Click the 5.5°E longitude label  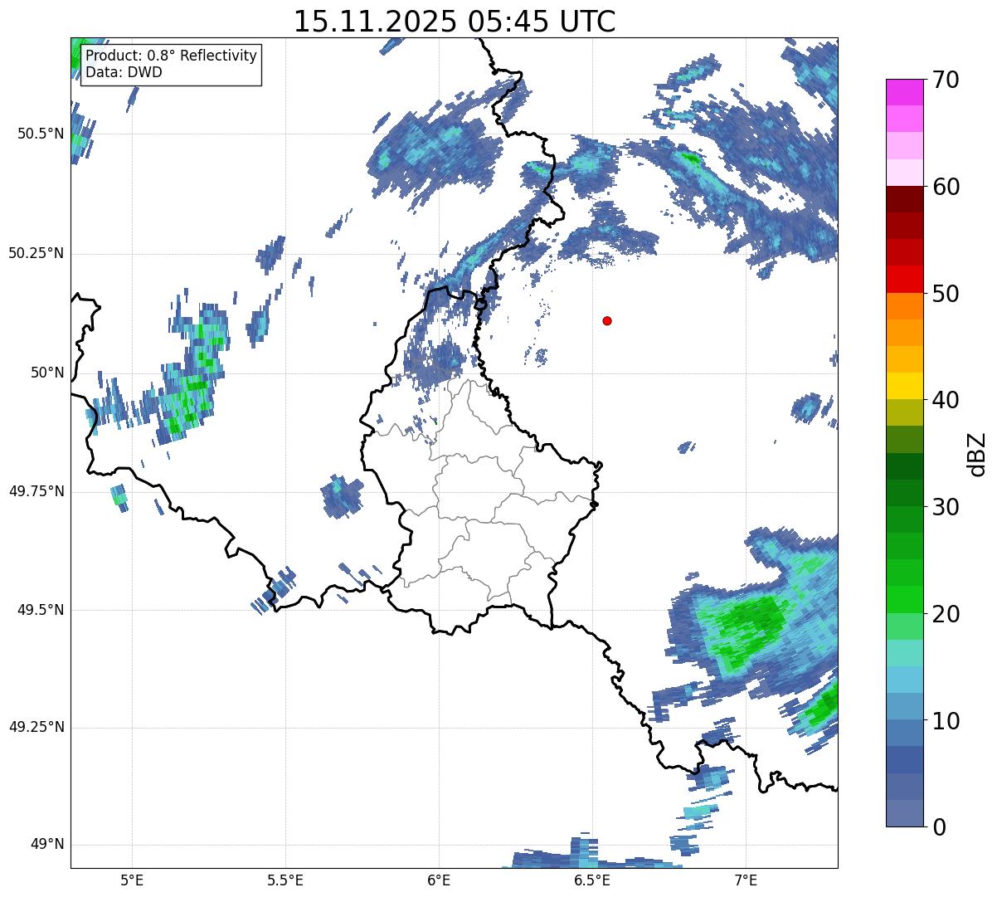coord(285,880)
